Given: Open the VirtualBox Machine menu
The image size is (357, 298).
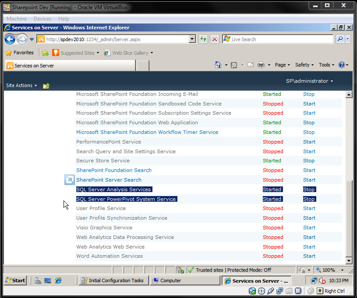Looking at the screenshot, I should point(17,19).
